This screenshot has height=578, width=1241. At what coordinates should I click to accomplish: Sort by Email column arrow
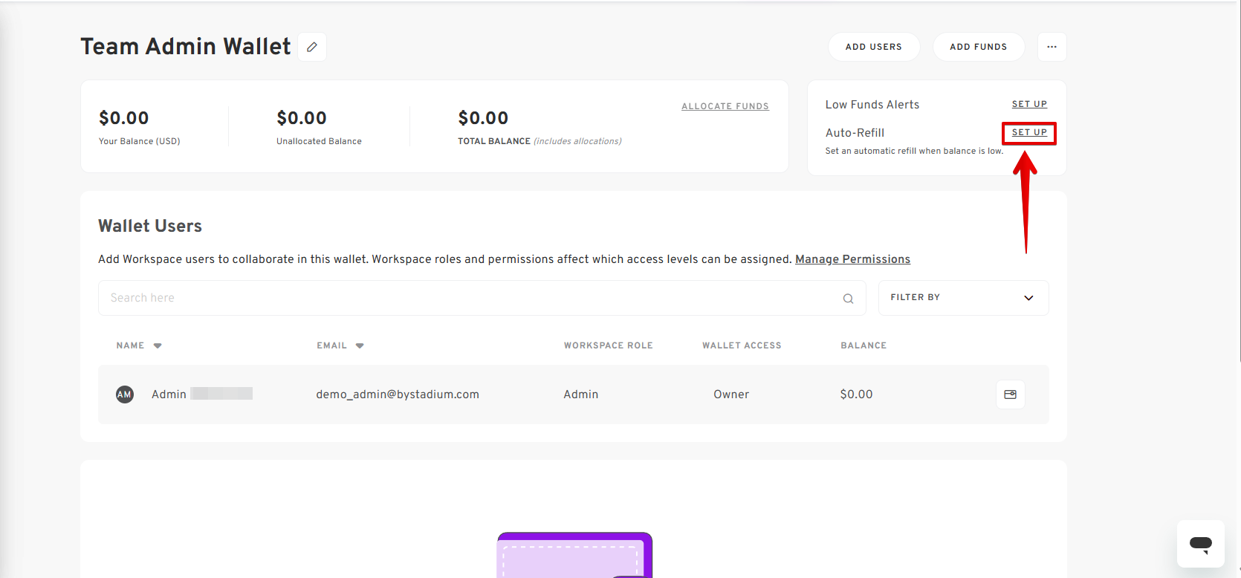360,345
